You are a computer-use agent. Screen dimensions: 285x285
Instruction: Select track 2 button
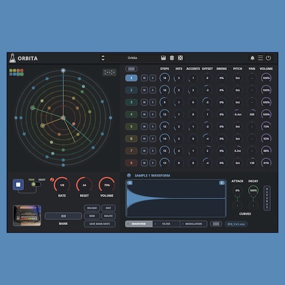tap(131, 90)
